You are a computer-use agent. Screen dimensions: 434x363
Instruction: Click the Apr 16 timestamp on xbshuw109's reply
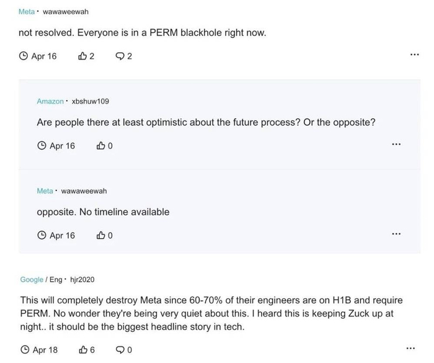tap(62, 146)
